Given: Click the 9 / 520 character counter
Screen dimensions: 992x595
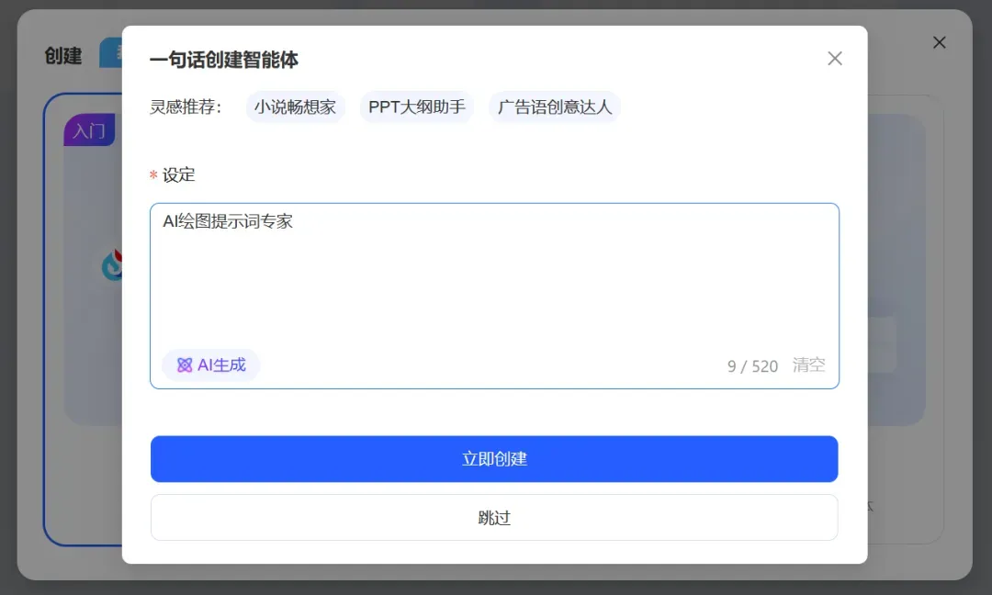Looking at the screenshot, I should point(752,366).
